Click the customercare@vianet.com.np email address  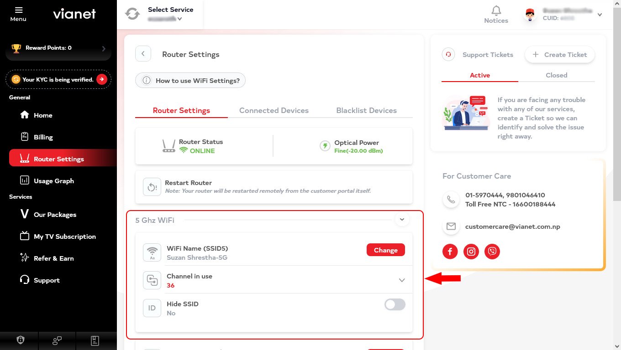512,226
